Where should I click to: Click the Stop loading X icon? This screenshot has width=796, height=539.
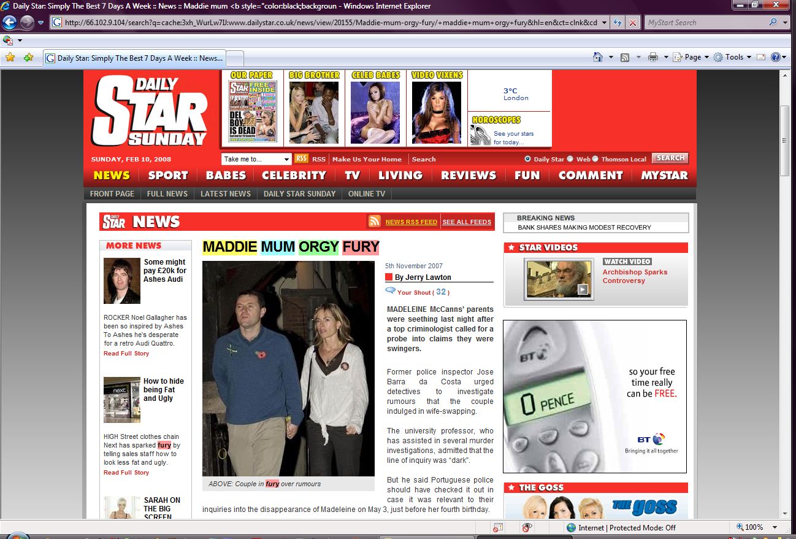coord(632,23)
